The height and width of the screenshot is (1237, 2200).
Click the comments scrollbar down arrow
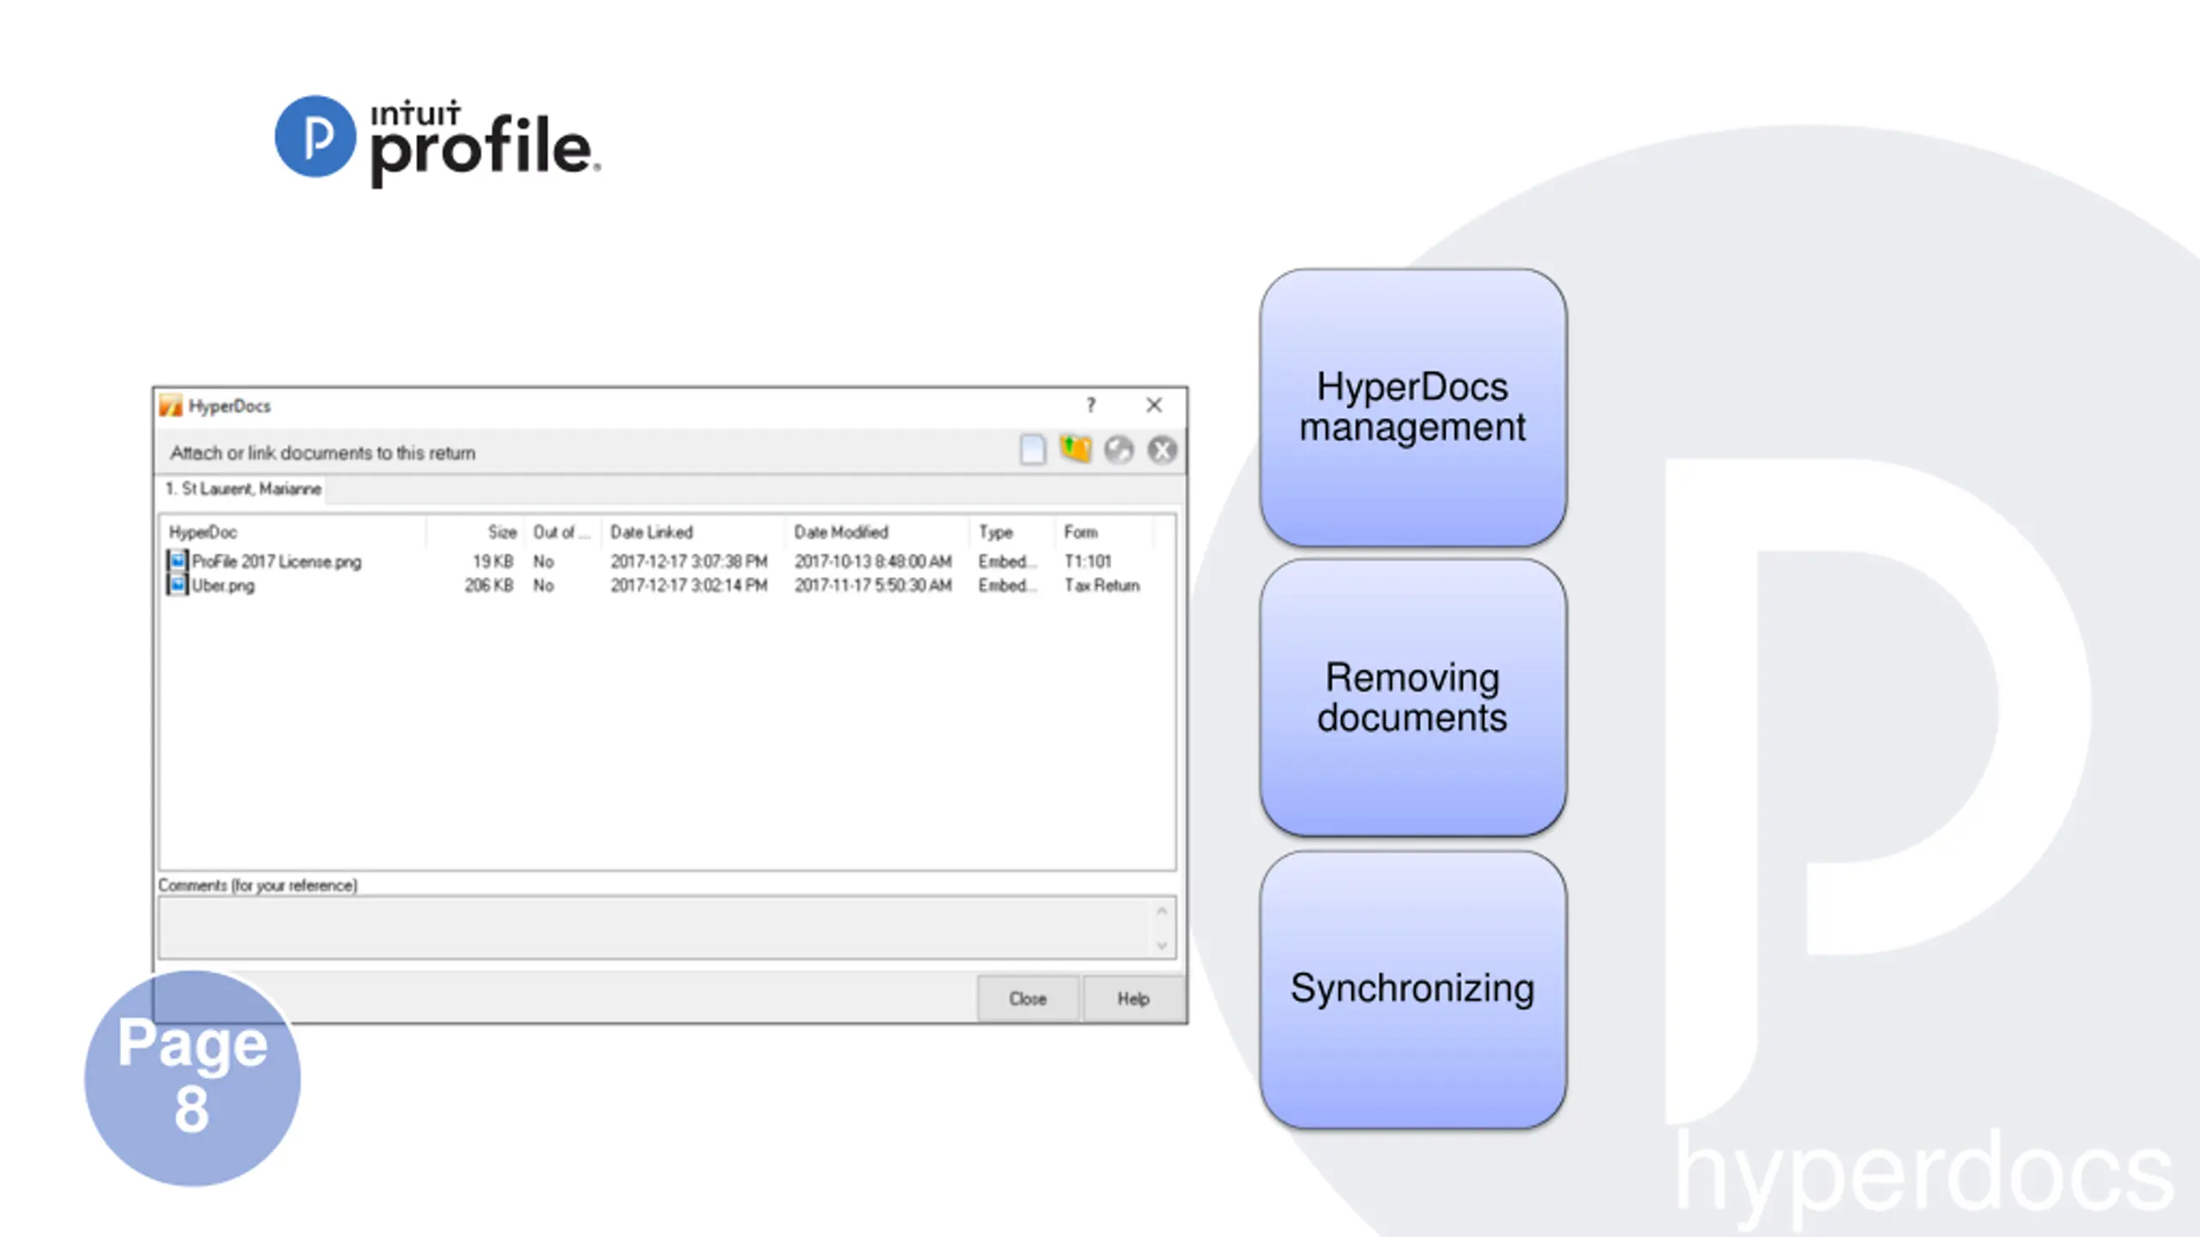[x=1162, y=946]
